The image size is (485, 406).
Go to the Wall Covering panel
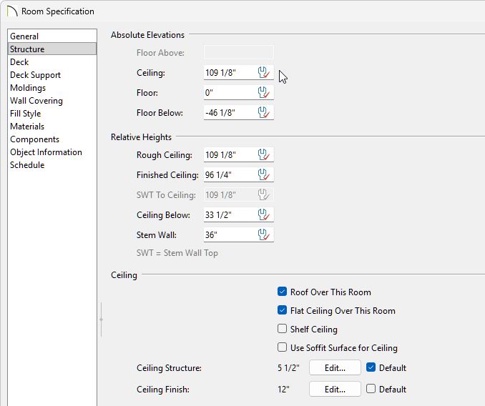52,101
